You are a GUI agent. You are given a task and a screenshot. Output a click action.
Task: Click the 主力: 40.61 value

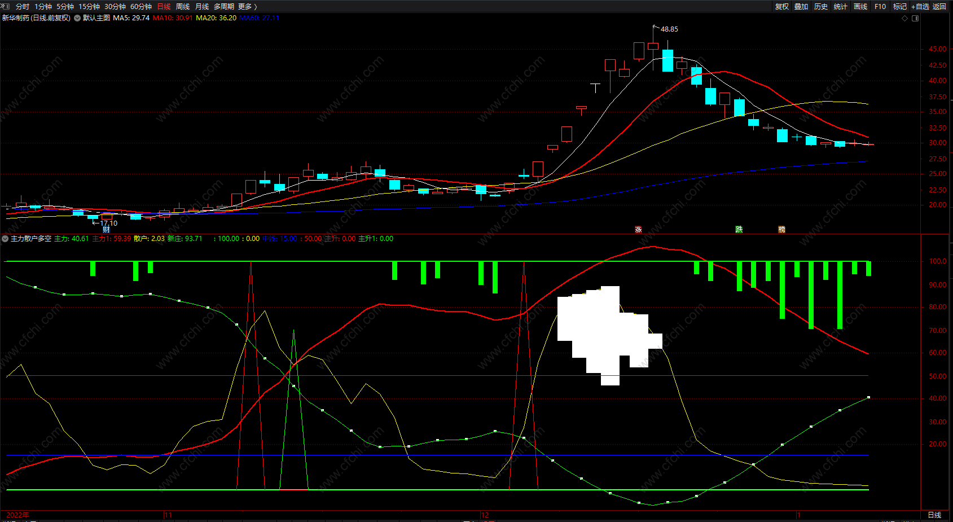(x=71, y=239)
